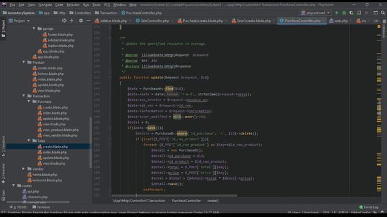
Task: Open the VCS menu
Action: point(107,5)
